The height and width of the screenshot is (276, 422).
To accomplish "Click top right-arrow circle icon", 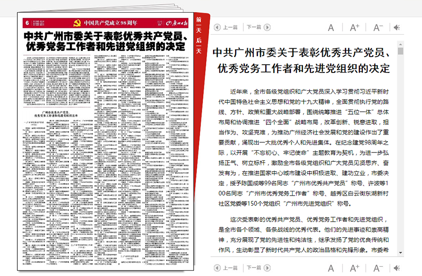I will [x=267, y=28].
